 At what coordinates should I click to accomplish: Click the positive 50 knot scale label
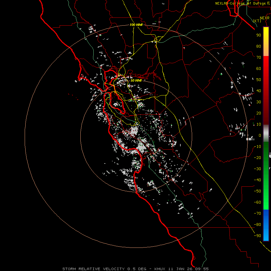click(259, 80)
